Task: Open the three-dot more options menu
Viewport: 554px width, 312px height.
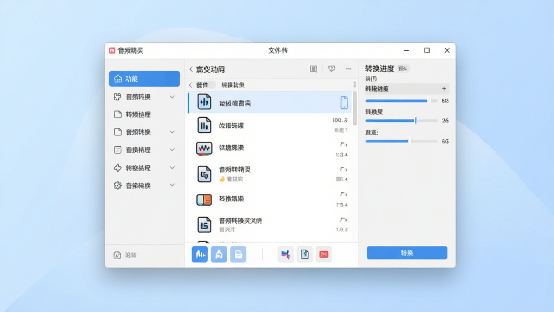Action: pyautogui.click(x=348, y=69)
